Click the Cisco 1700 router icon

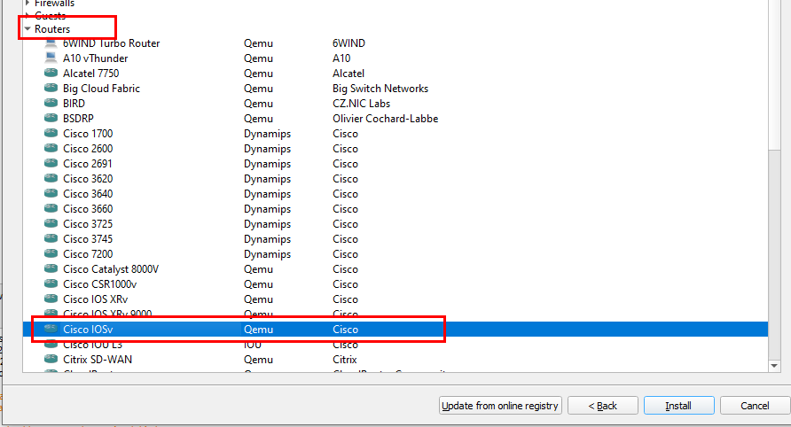coord(51,134)
